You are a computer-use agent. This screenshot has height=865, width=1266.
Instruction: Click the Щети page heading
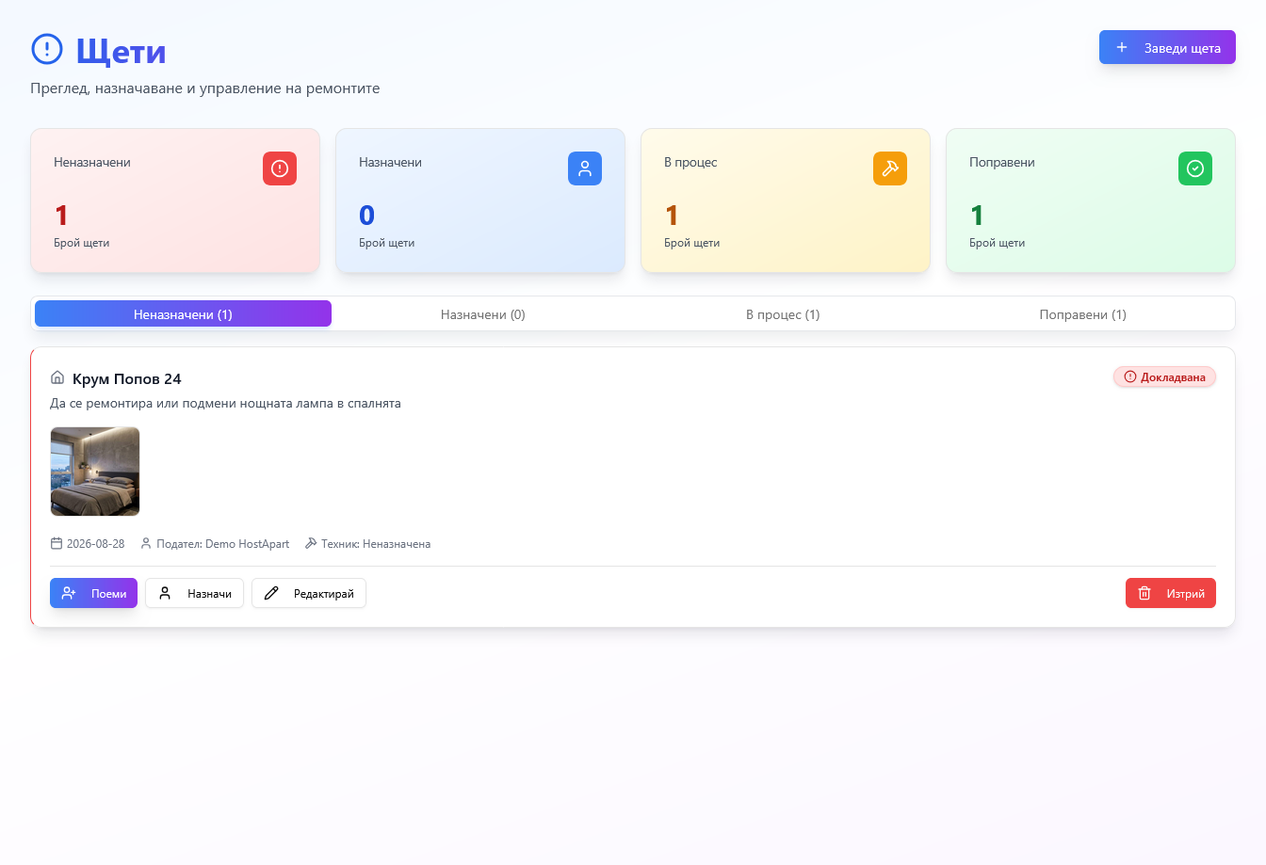point(121,51)
